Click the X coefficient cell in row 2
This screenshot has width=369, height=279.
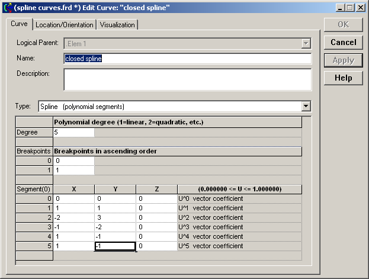pos(74,217)
